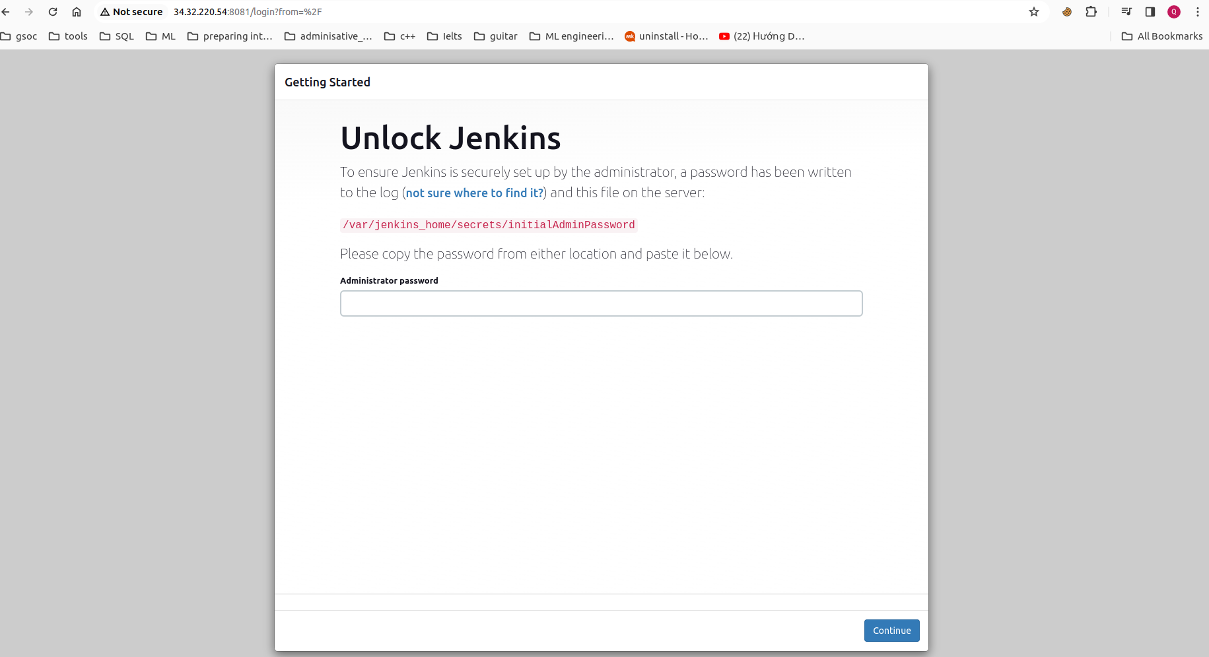Reload the Jenkins login page
The width and height of the screenshot is (1209, 657).
click(x=53, y=12)
